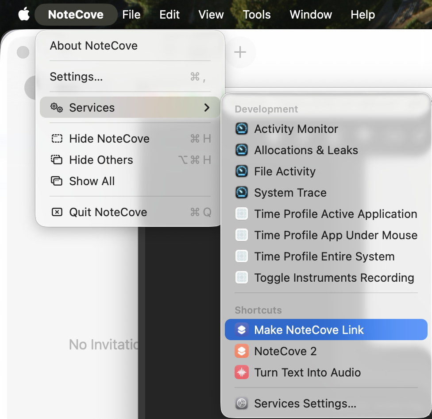
Task: Select Toggle Instruments Recording
Action: coord(326,277)
